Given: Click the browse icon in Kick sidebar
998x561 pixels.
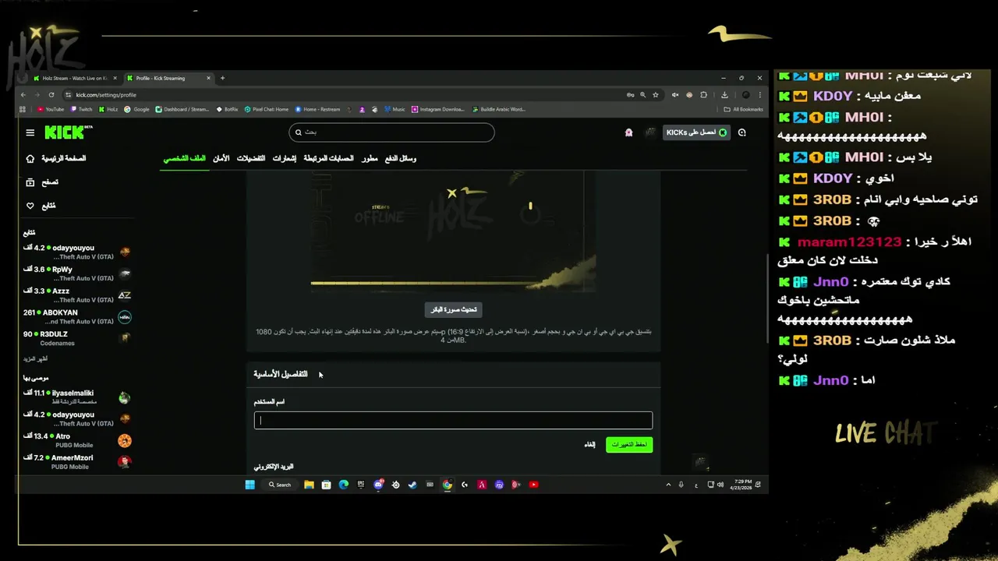Looking at the screenshot, I should pyautogui.click(x=30, y=182).
